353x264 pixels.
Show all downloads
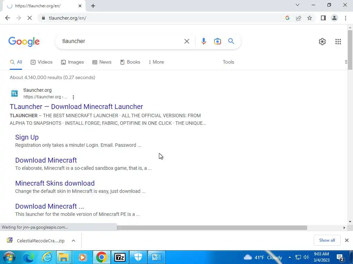click(x=327, y=240)
